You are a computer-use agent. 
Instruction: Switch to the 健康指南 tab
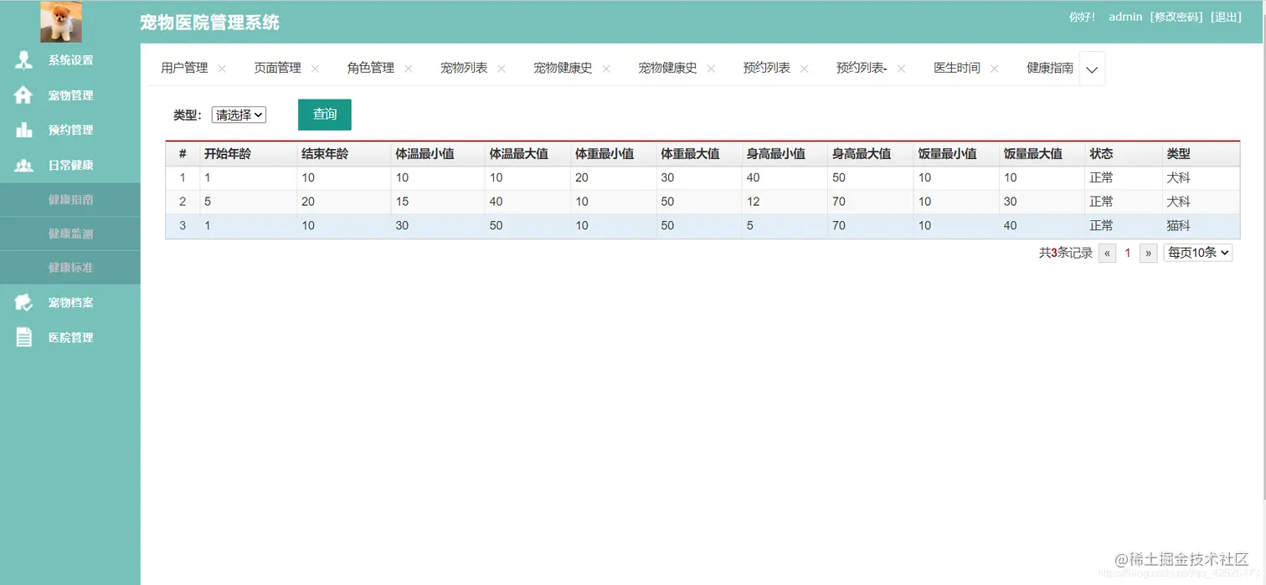point(1050,68)
